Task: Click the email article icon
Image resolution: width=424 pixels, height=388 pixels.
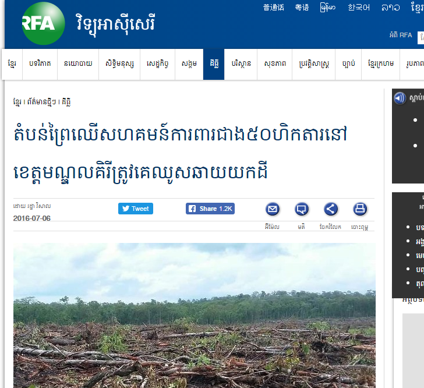Action: (x=272, y=209)
